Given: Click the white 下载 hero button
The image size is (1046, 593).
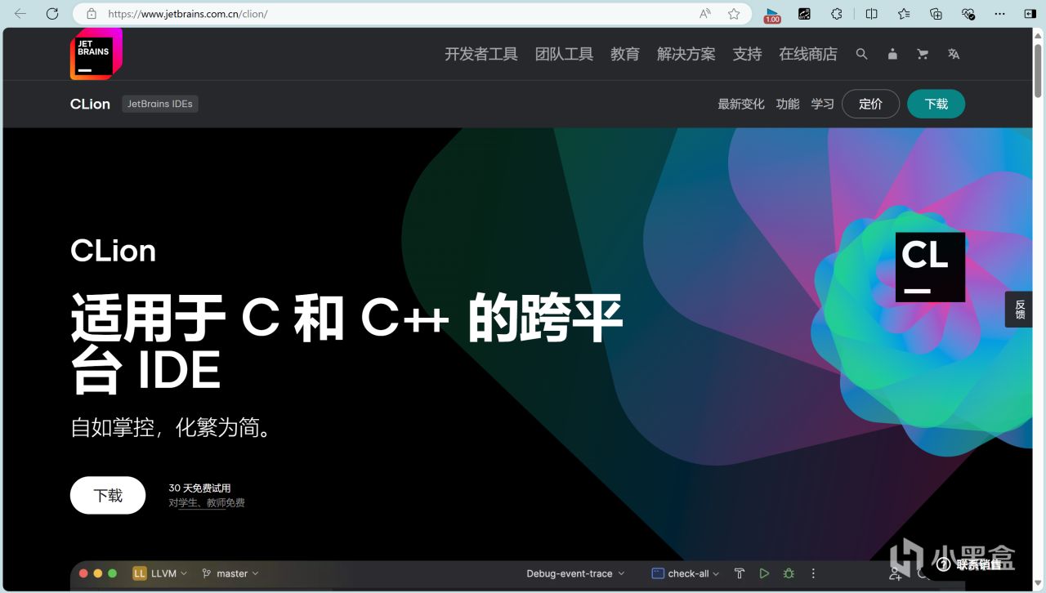Looking at the screenshot, I should tap(108, 495).
